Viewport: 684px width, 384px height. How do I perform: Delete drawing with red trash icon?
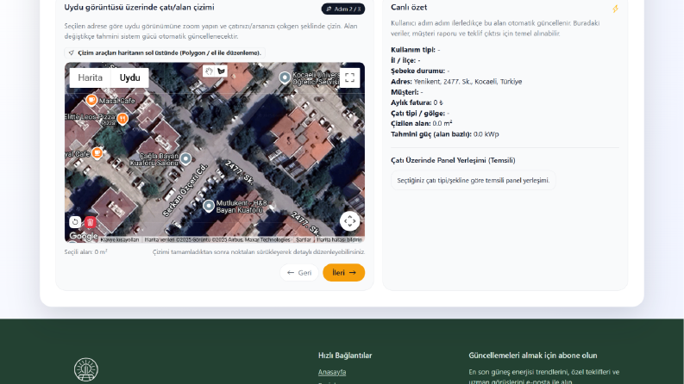[x=91, y=222]
